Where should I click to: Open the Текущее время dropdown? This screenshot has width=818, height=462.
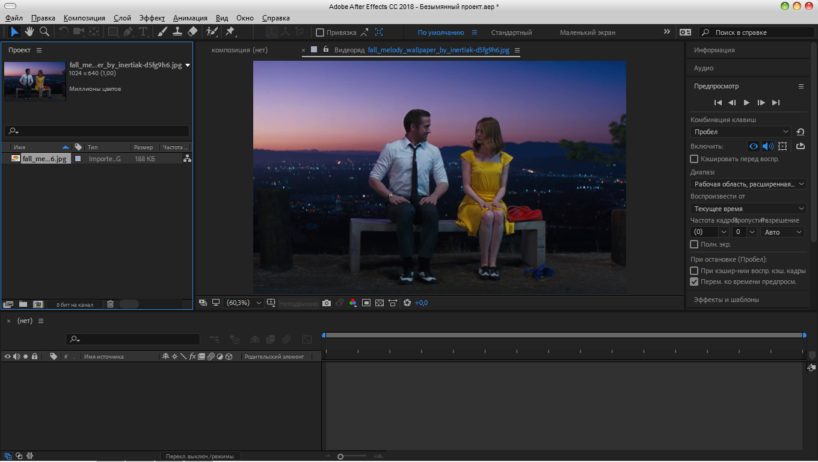[x=748, y=209]
